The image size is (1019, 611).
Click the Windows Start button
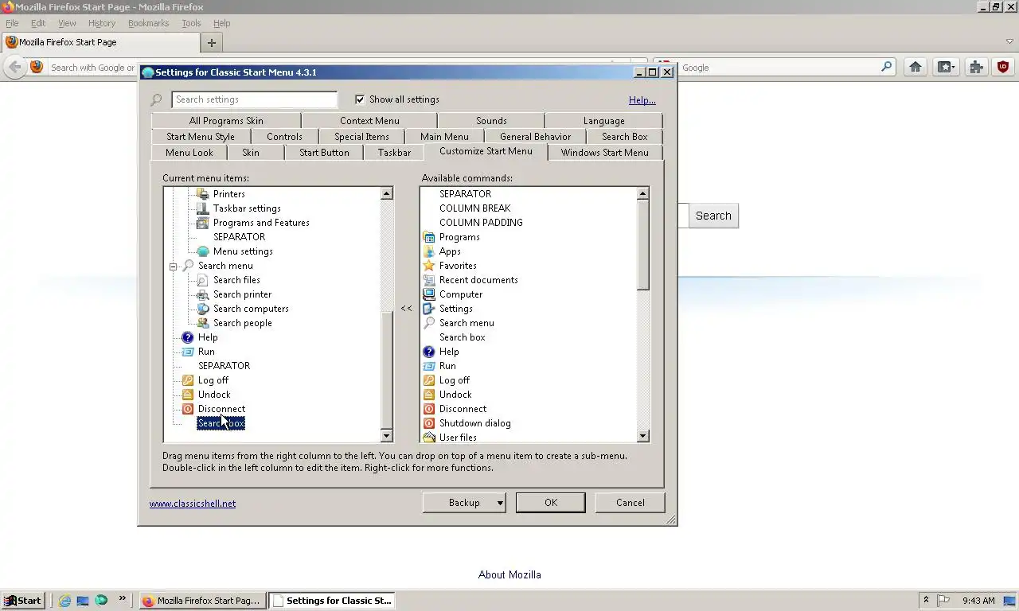tap(23, 601)
